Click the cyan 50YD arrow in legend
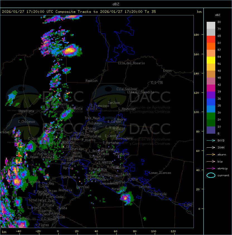232x235 pixels. (211, 140)
